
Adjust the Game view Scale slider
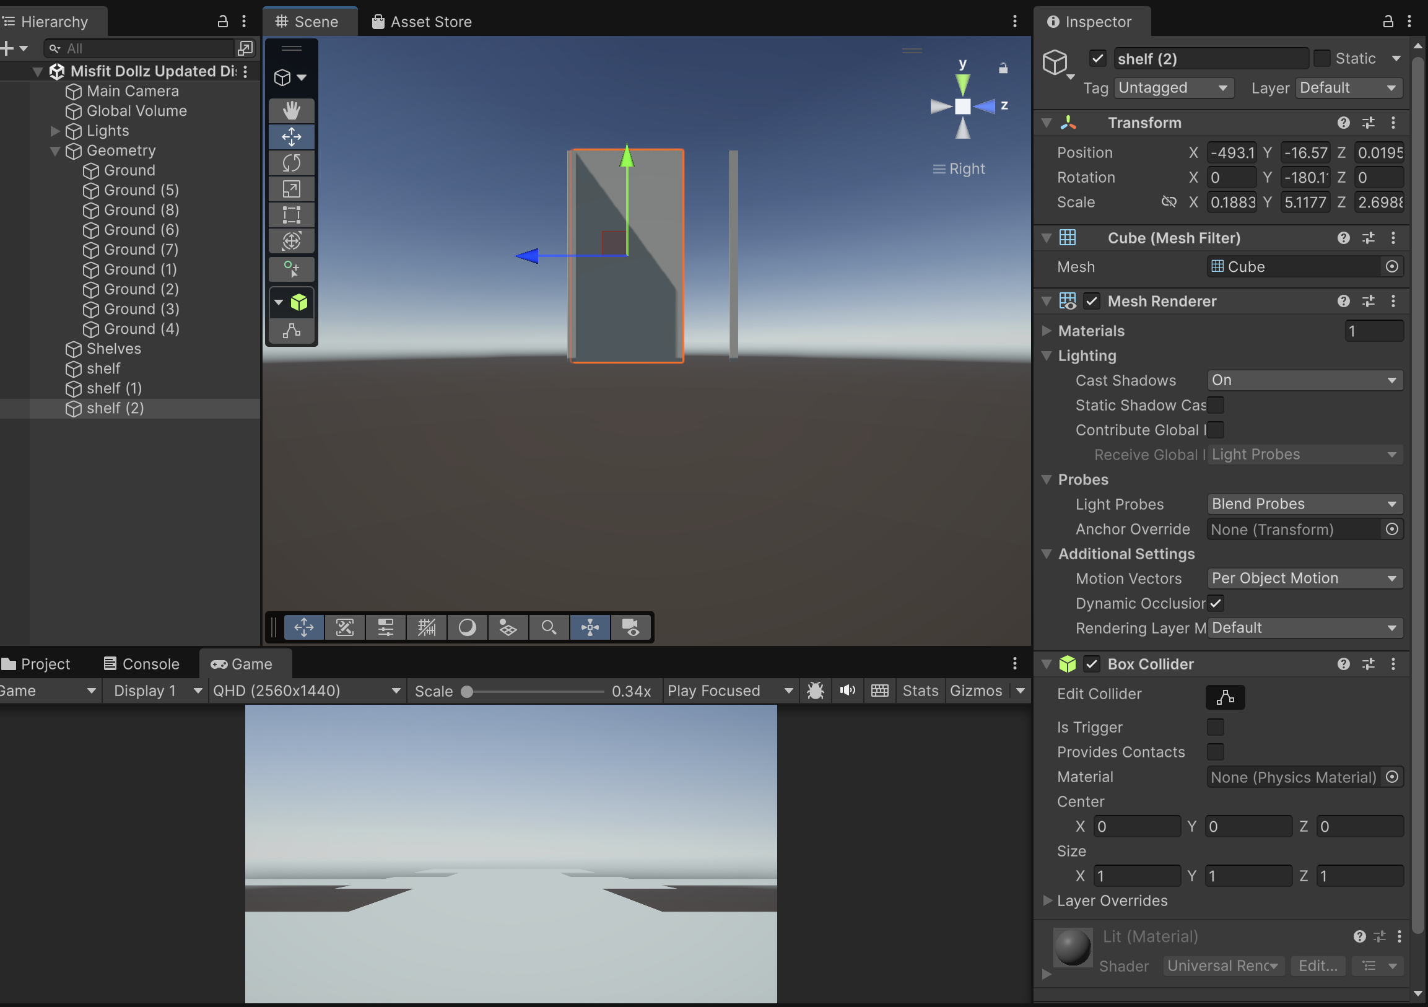click(467, 691)
